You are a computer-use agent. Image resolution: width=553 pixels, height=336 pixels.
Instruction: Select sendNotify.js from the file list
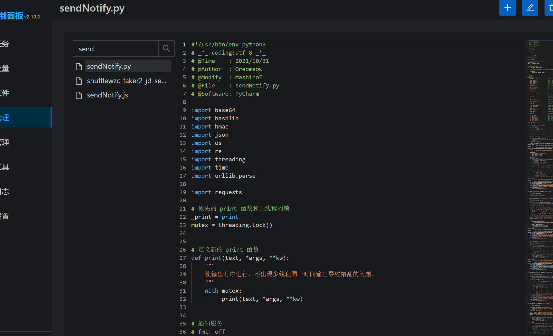tap(107, 95)
